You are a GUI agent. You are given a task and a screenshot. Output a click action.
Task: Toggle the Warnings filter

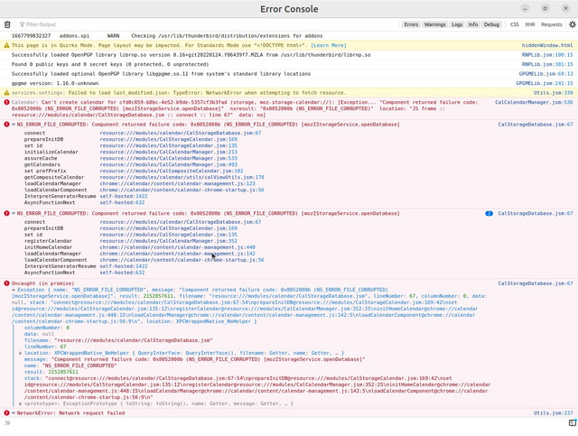[x=434, y=24]
